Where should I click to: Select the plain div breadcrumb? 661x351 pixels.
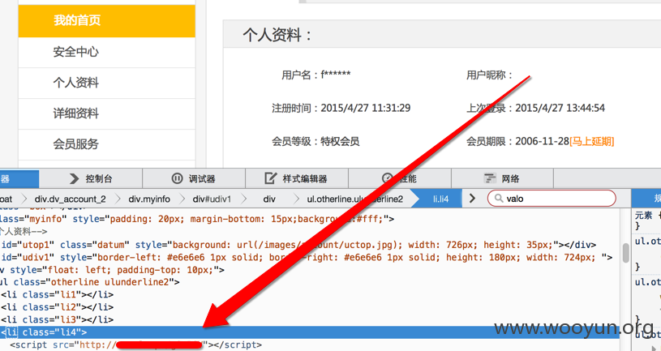point(269,199)
